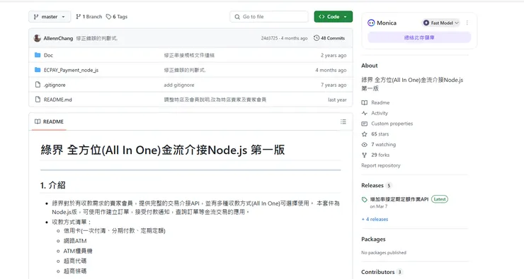Open the Fast Model dropdown

point(441,23)
